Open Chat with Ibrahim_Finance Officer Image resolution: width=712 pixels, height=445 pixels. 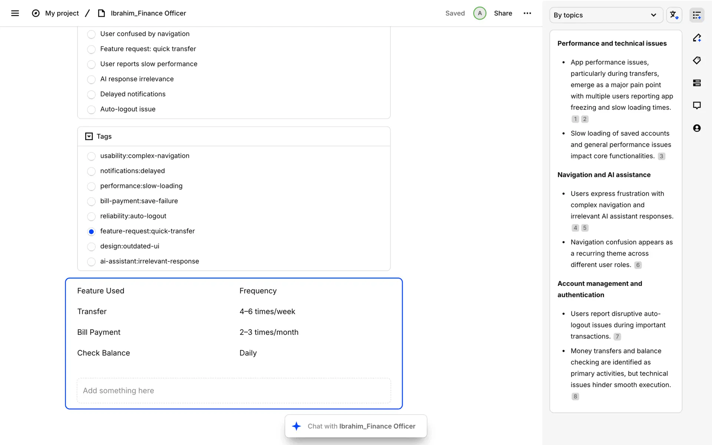[355, 426]
